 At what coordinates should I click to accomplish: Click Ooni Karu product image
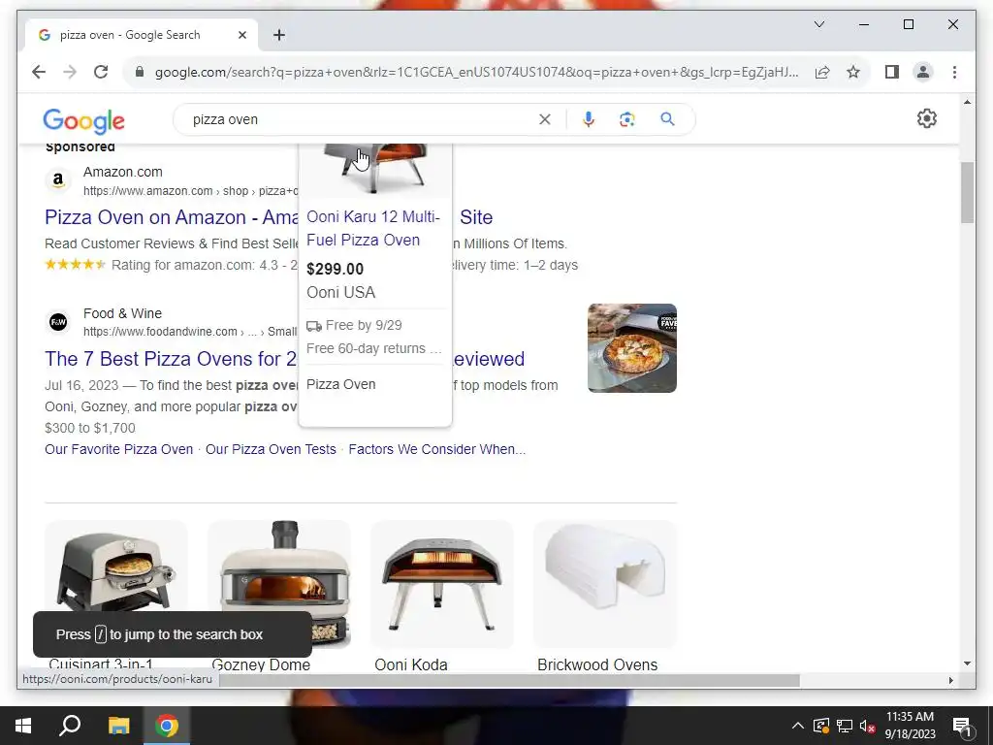(375, 170)
